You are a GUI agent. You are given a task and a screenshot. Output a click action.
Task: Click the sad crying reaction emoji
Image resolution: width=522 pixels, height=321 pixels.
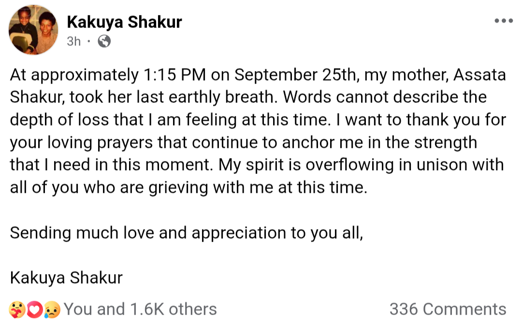51,309
